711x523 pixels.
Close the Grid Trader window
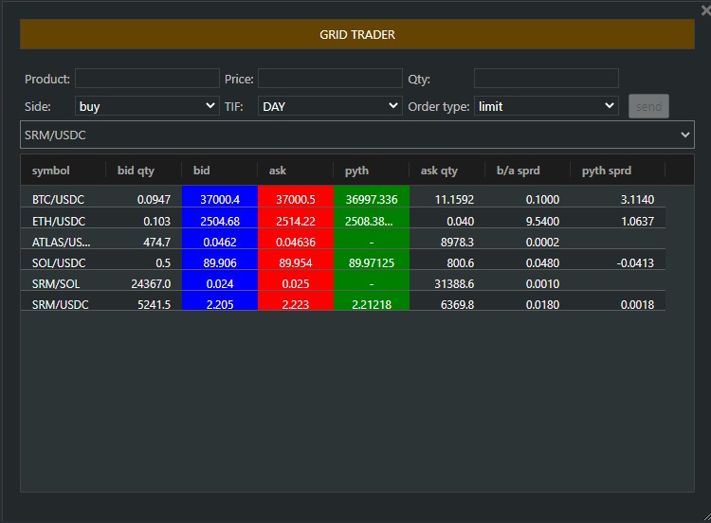pos(706,10)
